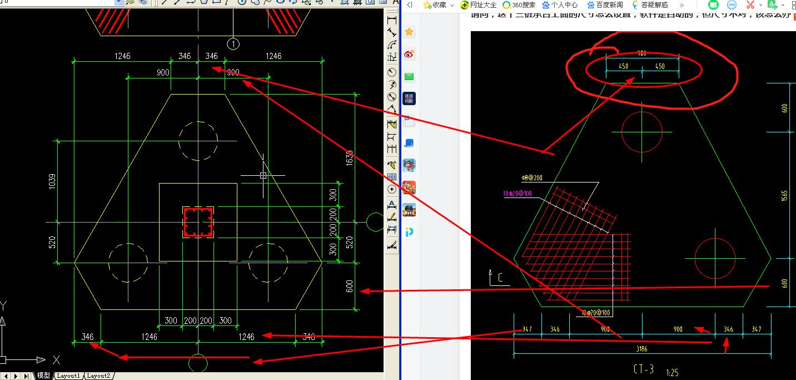Select the Dimension Edit tool

(392, 204)
